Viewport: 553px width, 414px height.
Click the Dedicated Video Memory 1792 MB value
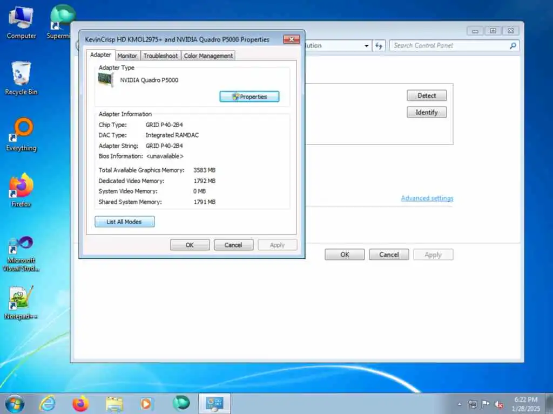point(205,181)
